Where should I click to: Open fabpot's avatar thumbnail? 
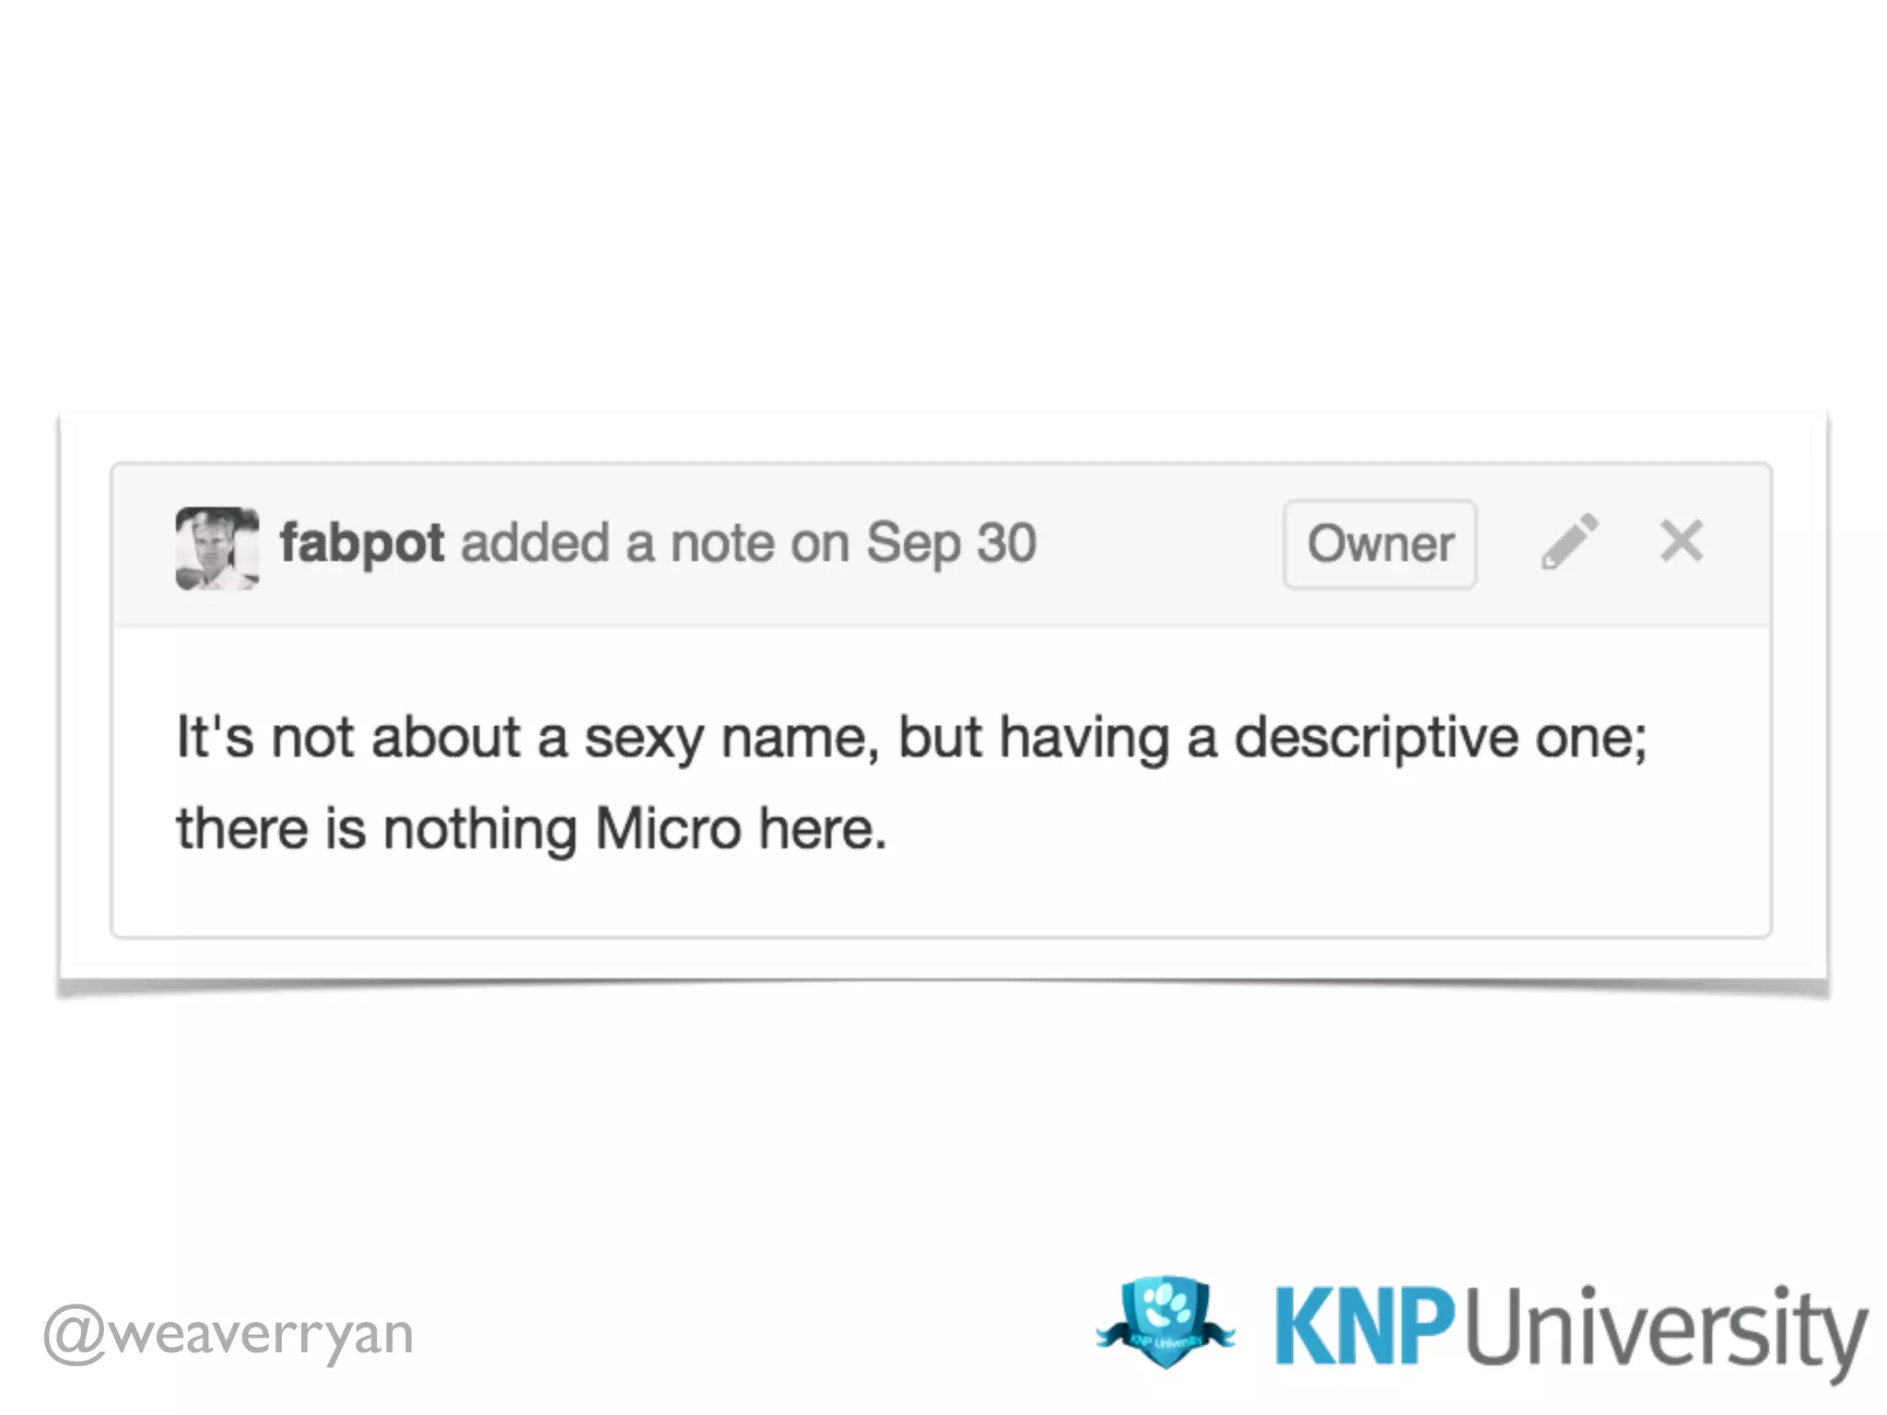coord(217,548)
